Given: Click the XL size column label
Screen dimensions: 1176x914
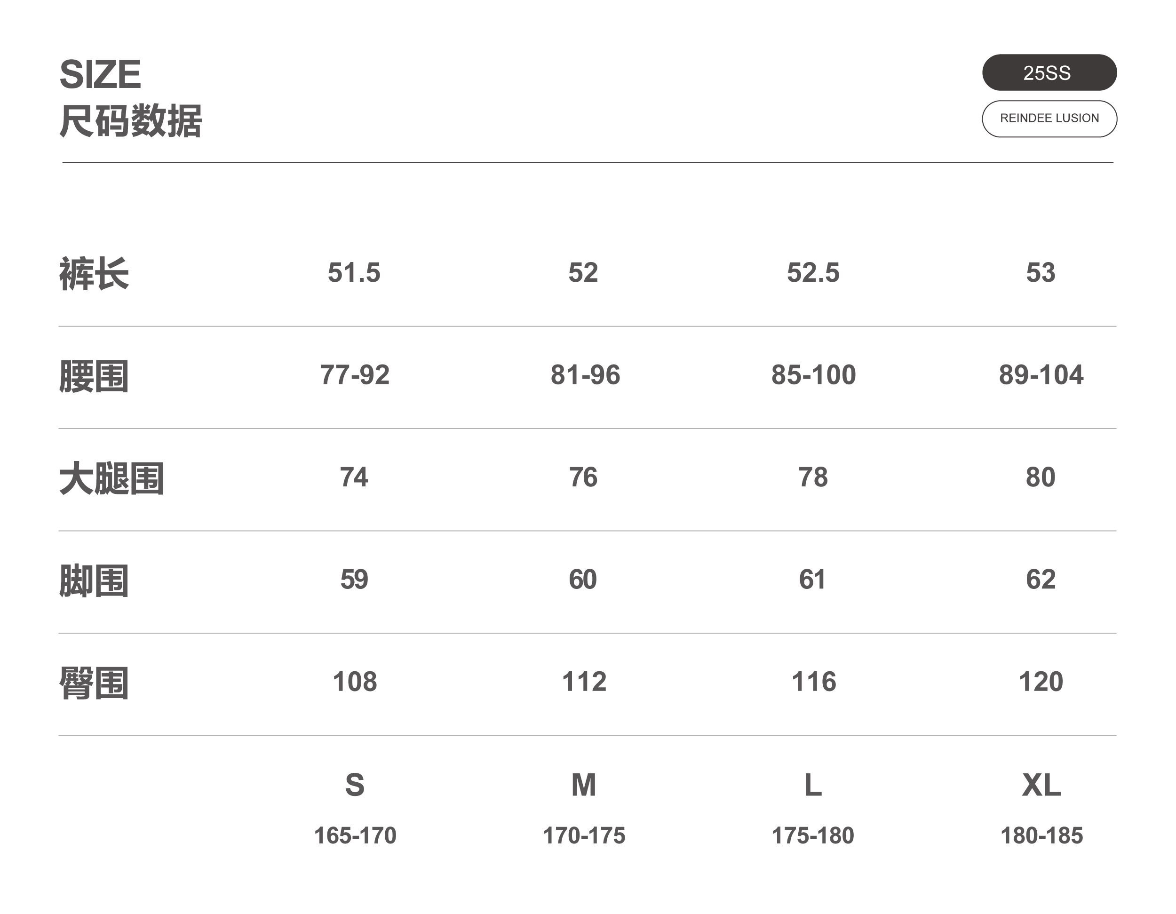Looking at the screenshot, I should [1041, 785].
